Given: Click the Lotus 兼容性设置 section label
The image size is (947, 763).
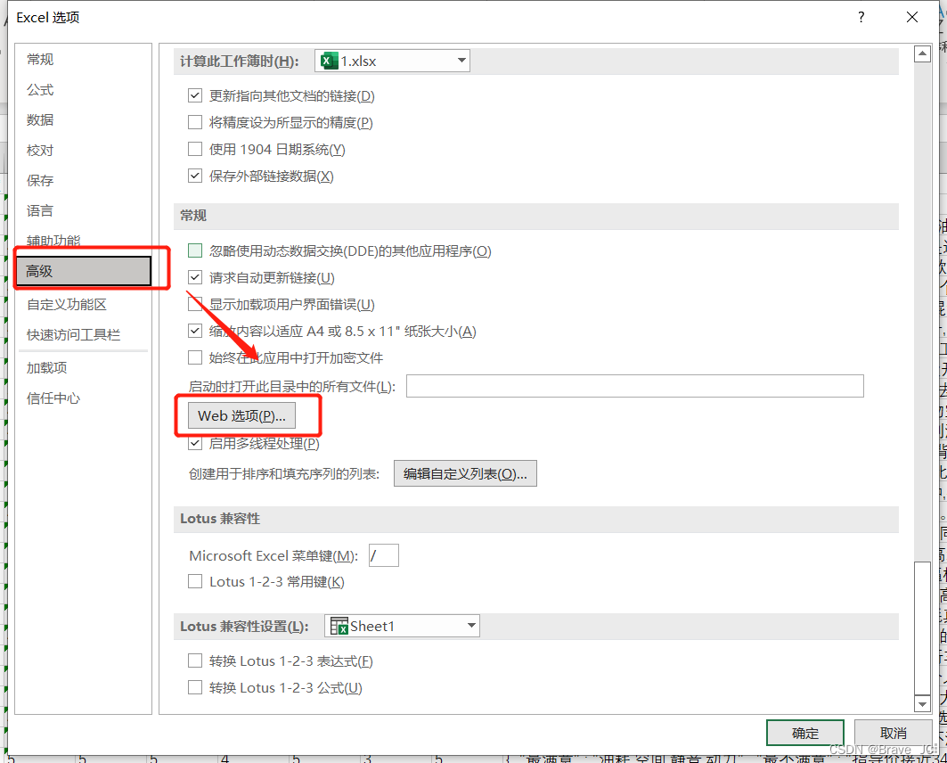Looking at the screenshot, I should (244, 626).
